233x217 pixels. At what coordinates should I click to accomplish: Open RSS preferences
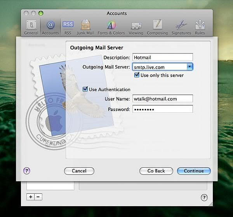[x=68, y=28]
